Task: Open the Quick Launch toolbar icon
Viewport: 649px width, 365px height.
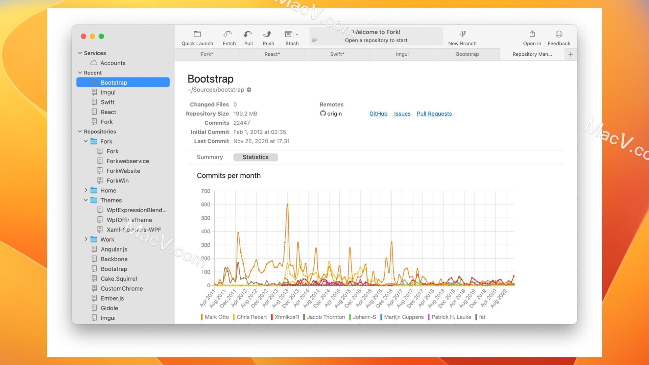Action: (197, 34)
